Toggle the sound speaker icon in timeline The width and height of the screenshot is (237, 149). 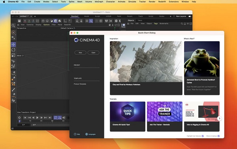coord(64,117)
